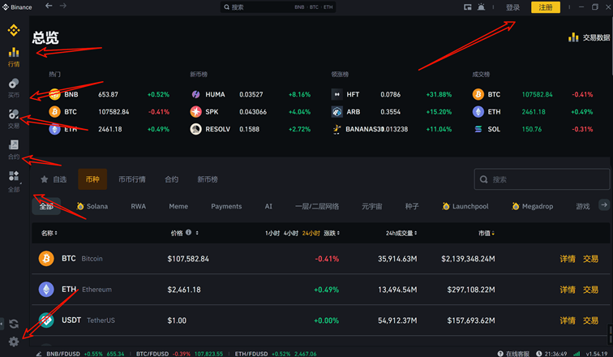Click the HFT coin icon
Screen dimensions: 613x357
pos(337,94)
